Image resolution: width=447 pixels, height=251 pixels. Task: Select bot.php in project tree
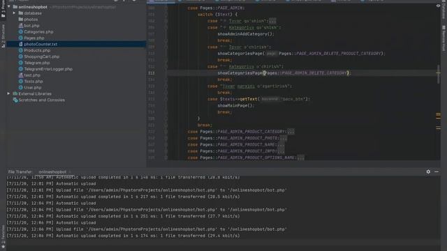pos(31,26)
